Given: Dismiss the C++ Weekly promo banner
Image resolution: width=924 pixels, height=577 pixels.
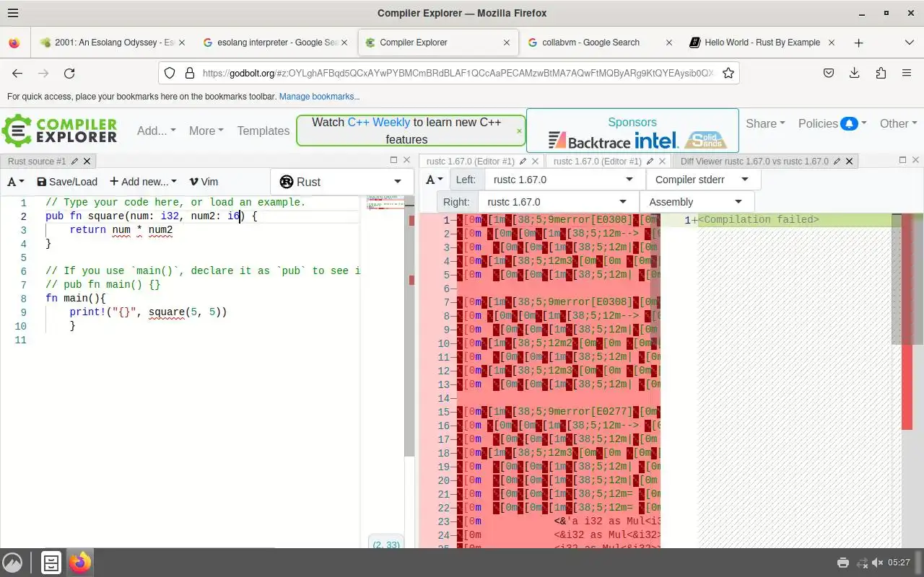Looking at the screenshot, I should [519, 131].
